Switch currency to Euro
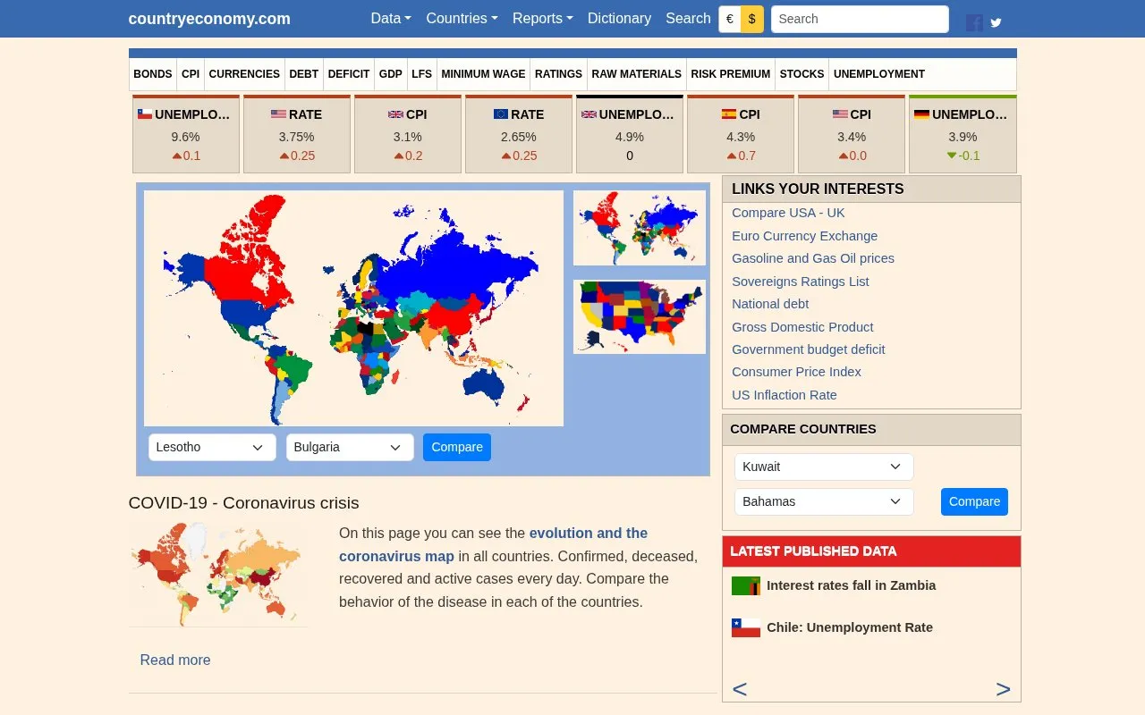This screenshot has height=715, width=1145. pos(730,19)
